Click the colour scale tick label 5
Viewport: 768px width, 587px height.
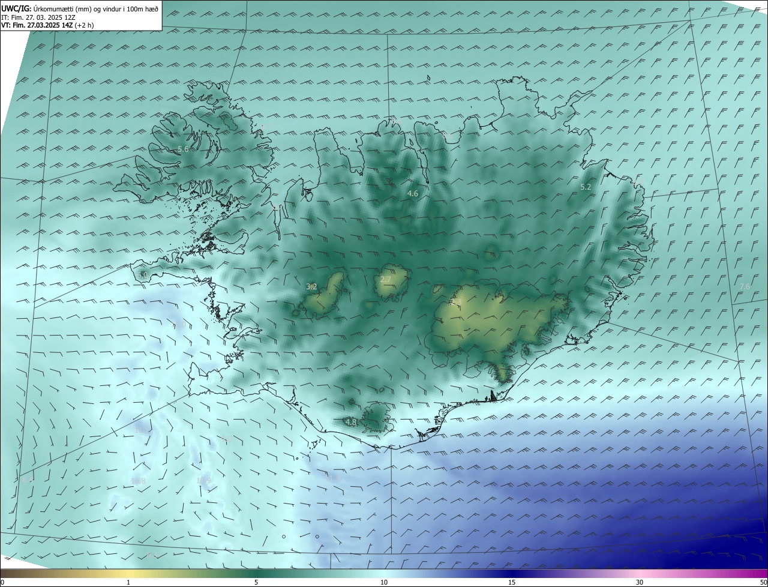(x=256, y=582)
